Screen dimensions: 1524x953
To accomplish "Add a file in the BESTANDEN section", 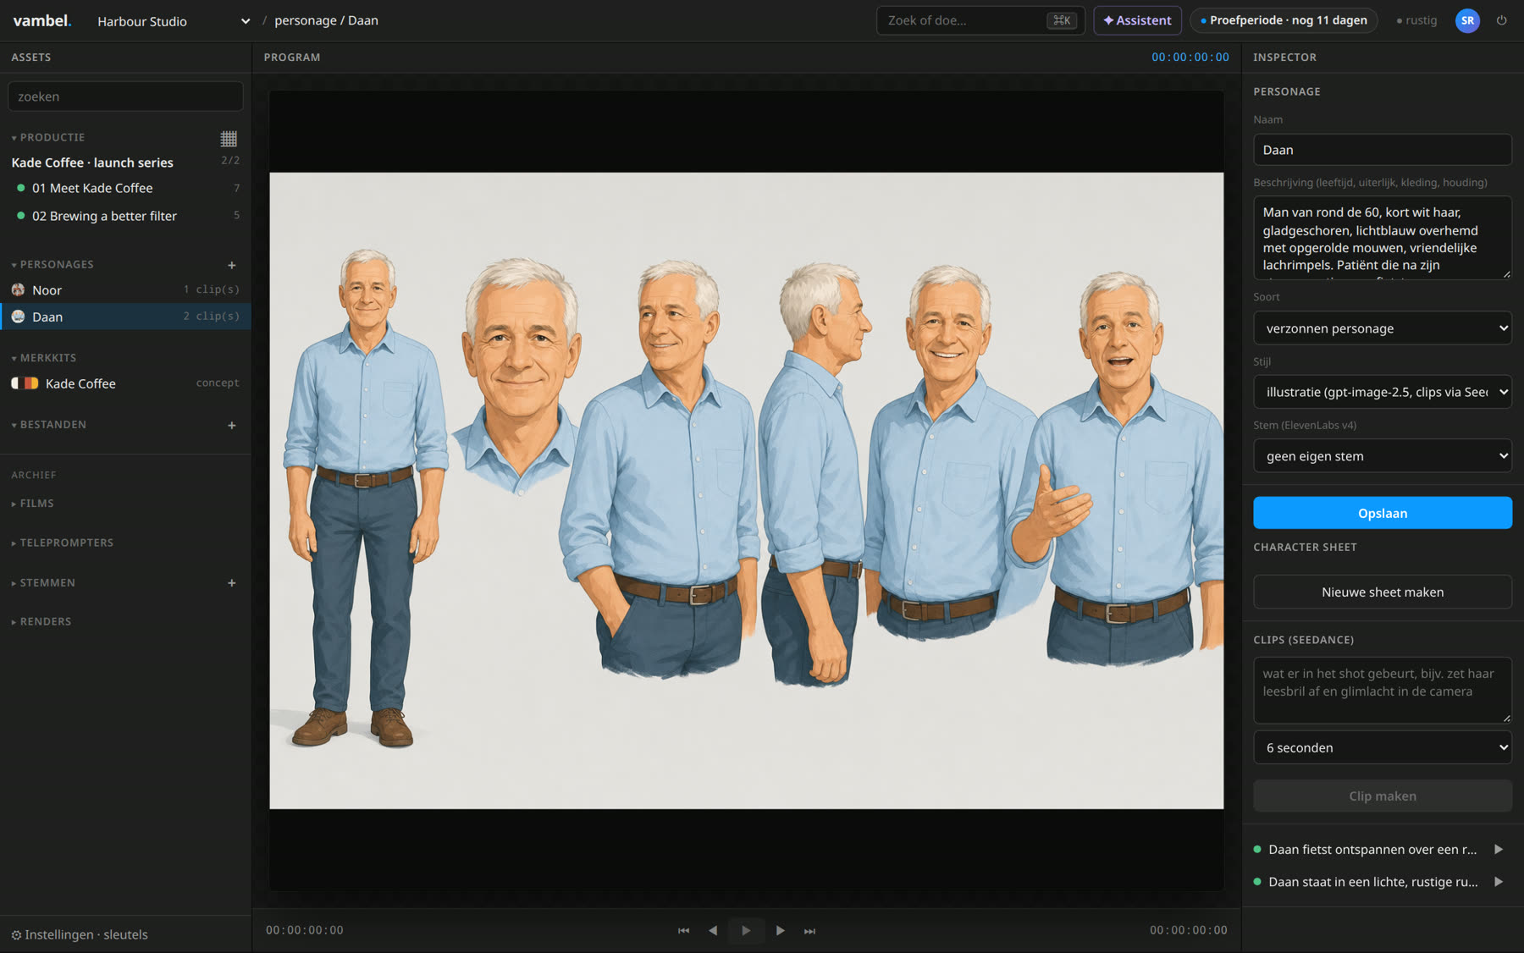I will pos(231,425).
